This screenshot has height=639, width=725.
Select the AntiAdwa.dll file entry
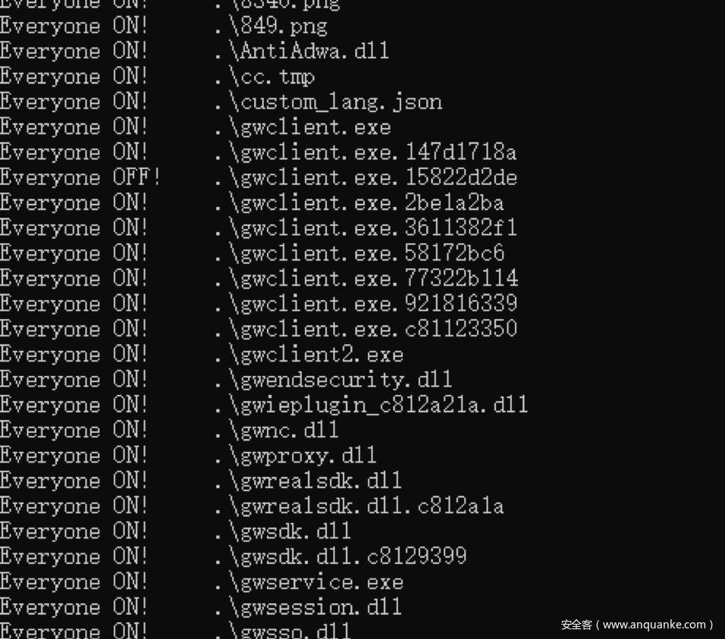[x=302, y=52]
